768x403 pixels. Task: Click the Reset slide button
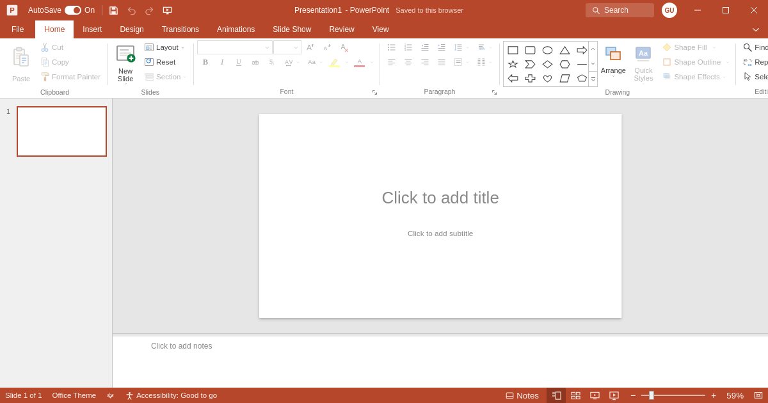pos(160,62)
